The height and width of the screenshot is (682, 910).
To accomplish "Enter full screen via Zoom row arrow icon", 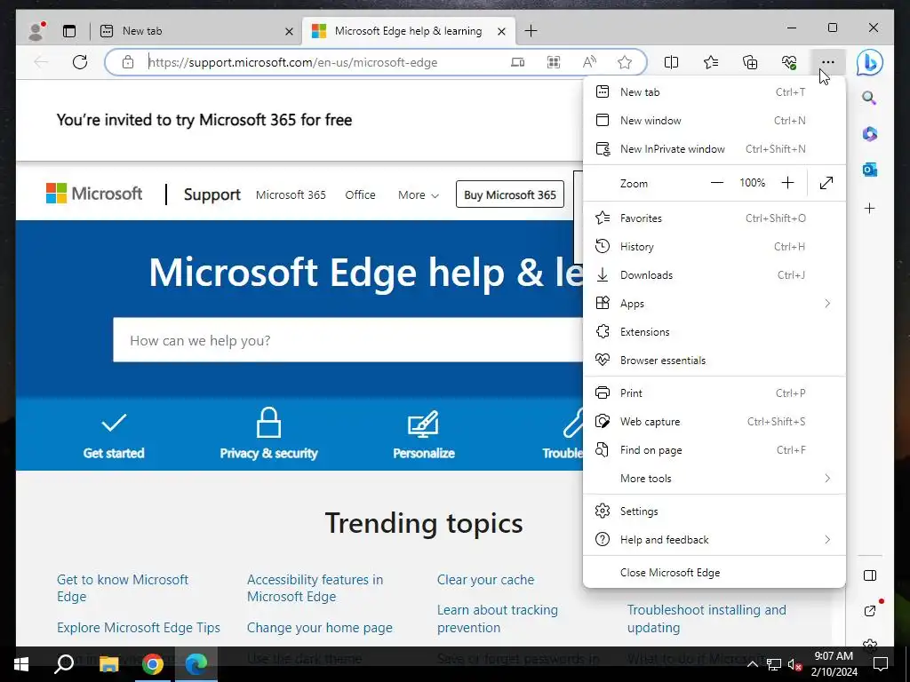I will pyautogui.click(x=826, y=183).
